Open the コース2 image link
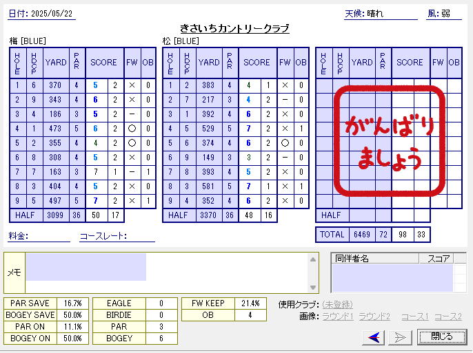This screenshot has height=353, width=473. point(448,317)
